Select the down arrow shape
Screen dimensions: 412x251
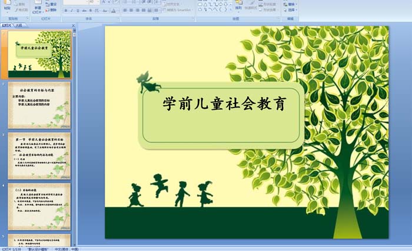click(225, 5)
